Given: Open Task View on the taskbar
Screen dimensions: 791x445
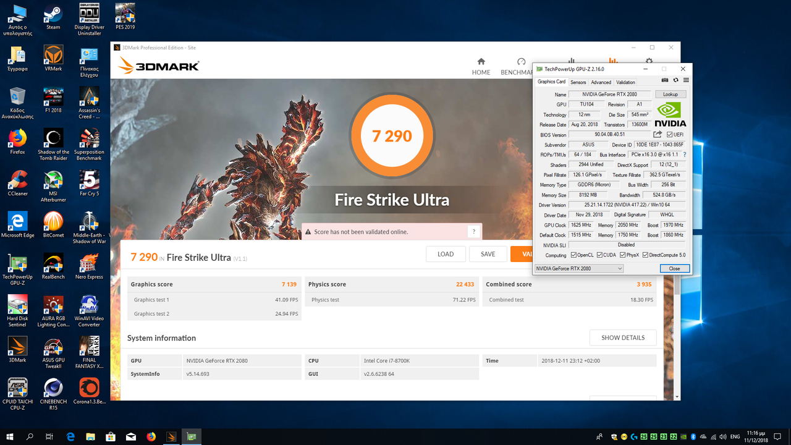Looking at the screenshot, I should (x=49, y=436).
